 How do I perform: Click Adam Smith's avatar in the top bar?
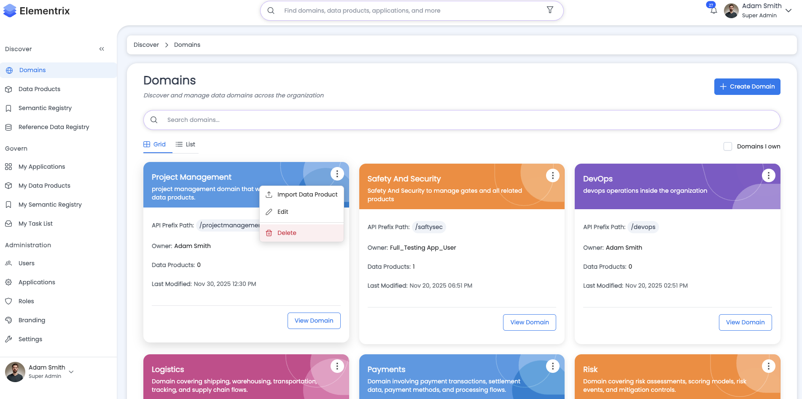tap(731, 11)
